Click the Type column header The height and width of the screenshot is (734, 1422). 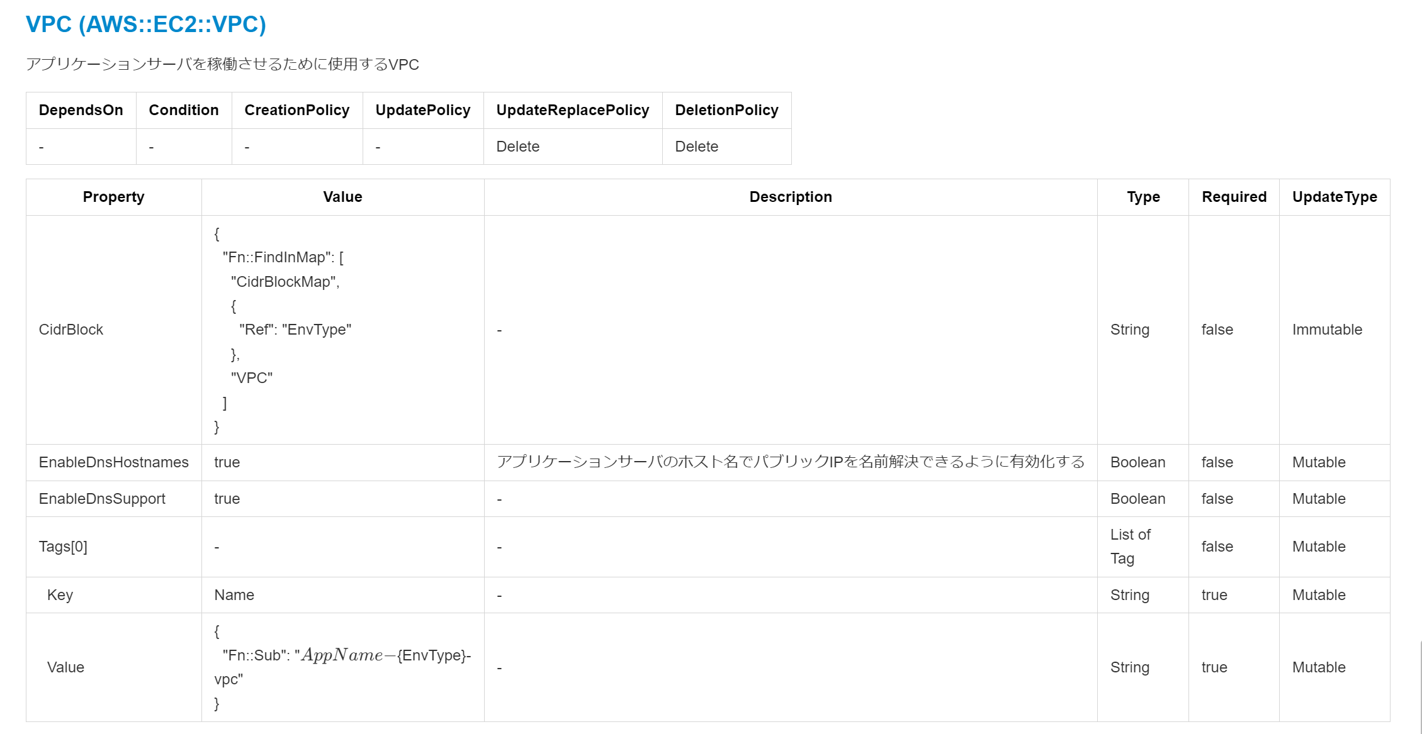click(1143, 197)
